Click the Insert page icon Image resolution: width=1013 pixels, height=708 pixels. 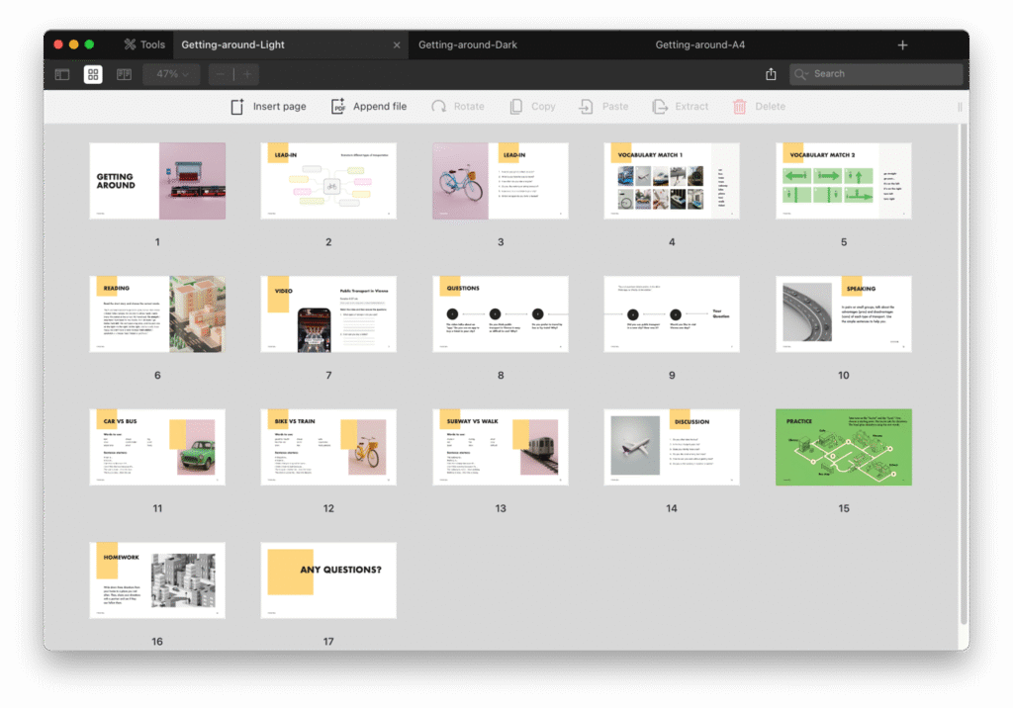tap(237, 107)
